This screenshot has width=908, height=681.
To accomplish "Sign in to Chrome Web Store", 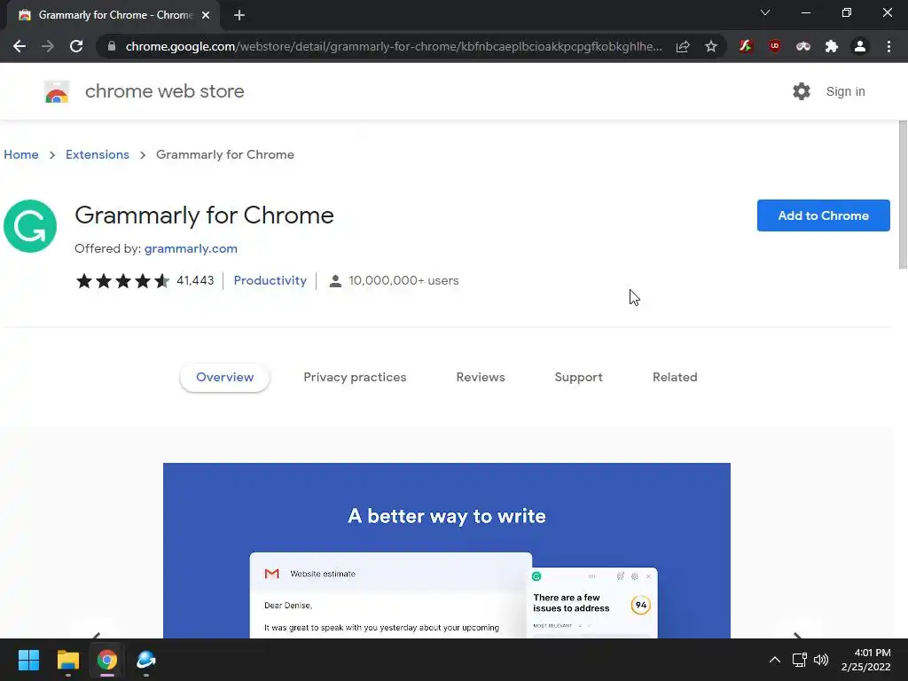I will pos(845,91).
